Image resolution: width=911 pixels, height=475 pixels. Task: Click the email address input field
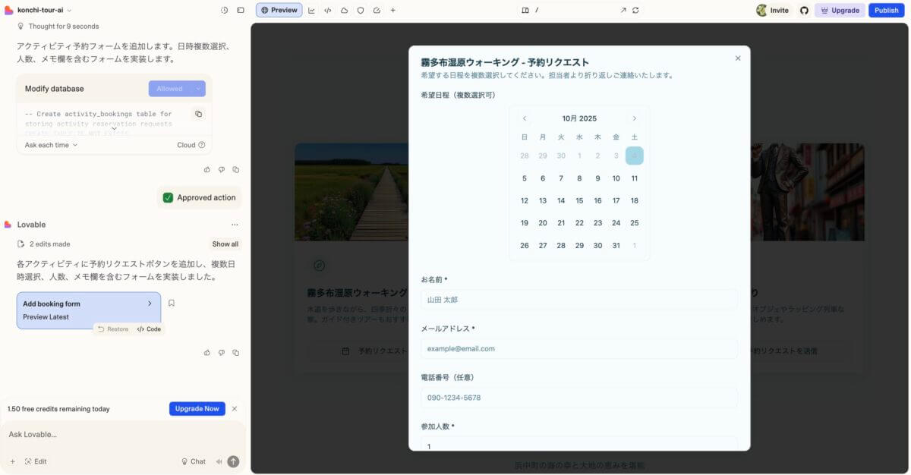click(x=578, y=349)
